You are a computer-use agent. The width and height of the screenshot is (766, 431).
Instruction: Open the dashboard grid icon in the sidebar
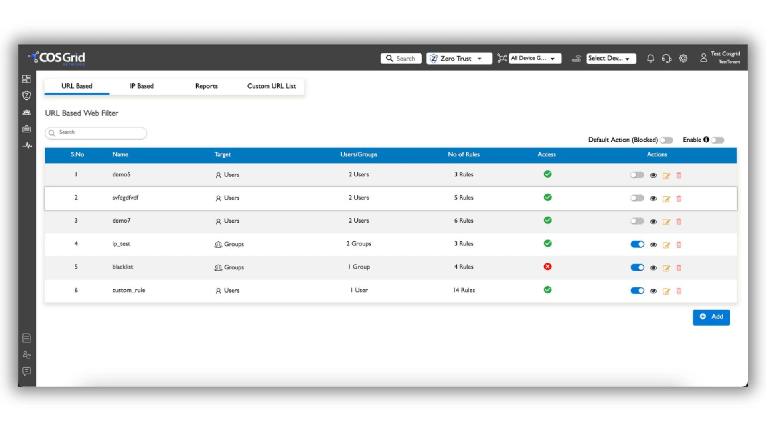26,79
